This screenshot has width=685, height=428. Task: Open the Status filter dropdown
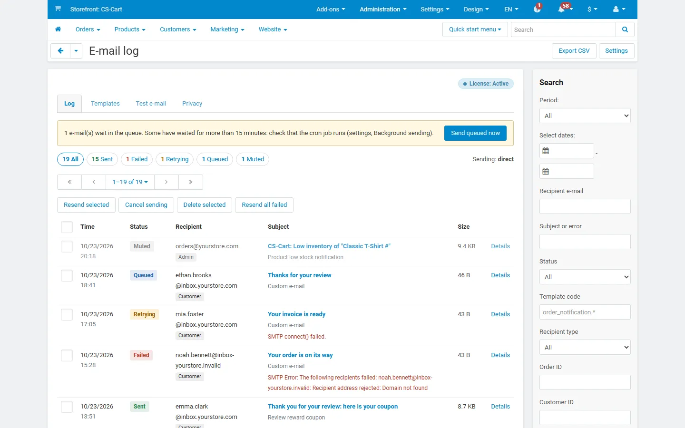click(x=585, y=277)
